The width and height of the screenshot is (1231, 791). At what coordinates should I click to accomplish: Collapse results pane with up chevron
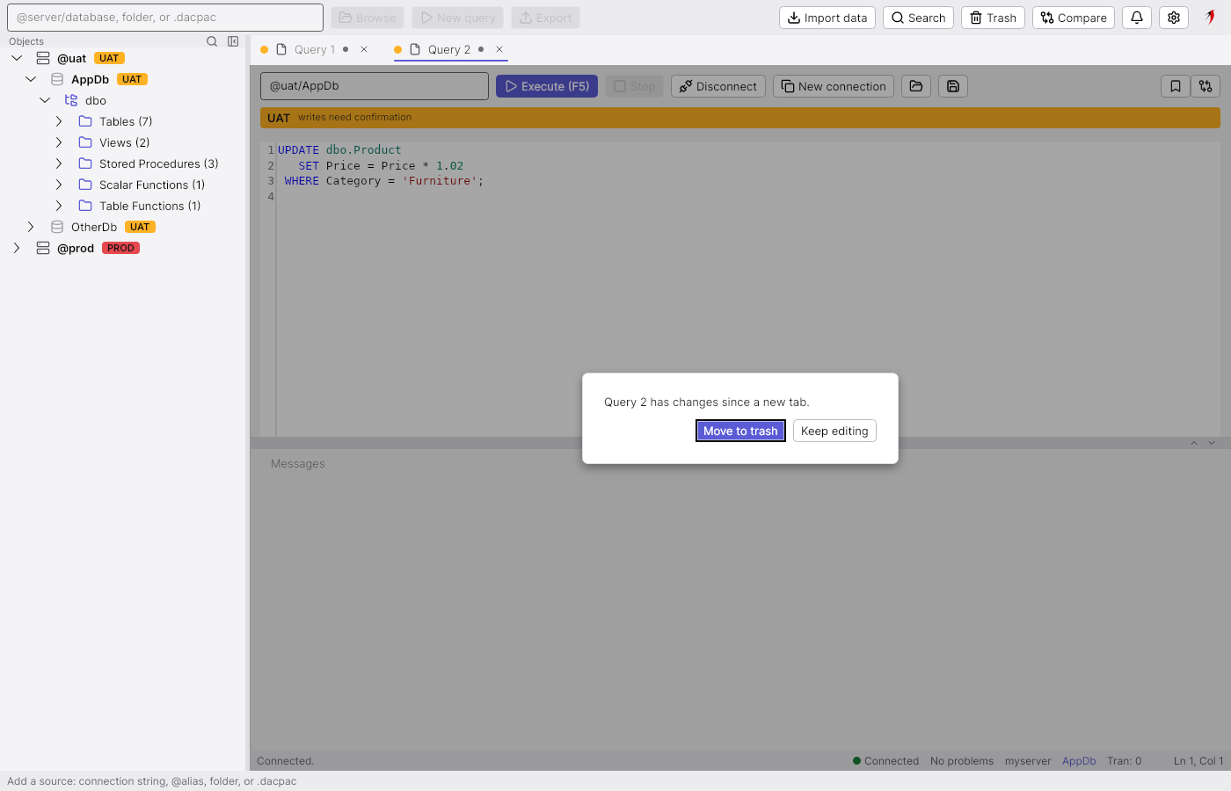[1194, 443]
